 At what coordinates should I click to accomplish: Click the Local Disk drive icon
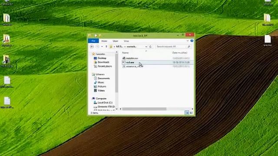pos(96,103)
